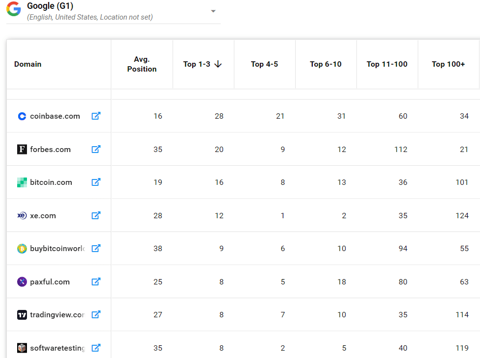Open buybitcoinworld external link icon
The width and height of the screenshot is (480, 358).
click(96, 248)
